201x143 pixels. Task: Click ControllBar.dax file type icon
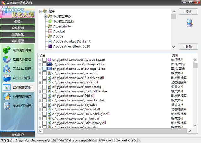50,91
